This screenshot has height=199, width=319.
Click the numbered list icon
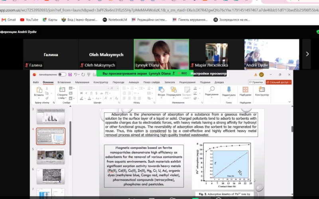tap(132, 88)
